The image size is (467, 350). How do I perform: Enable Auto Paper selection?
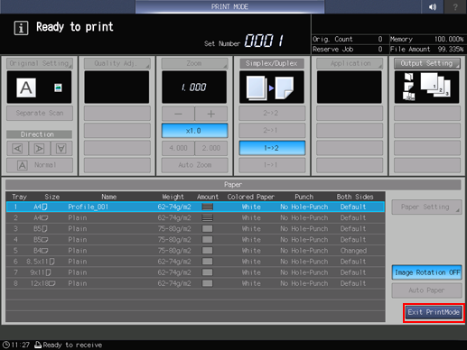click(x=426, y=290)
